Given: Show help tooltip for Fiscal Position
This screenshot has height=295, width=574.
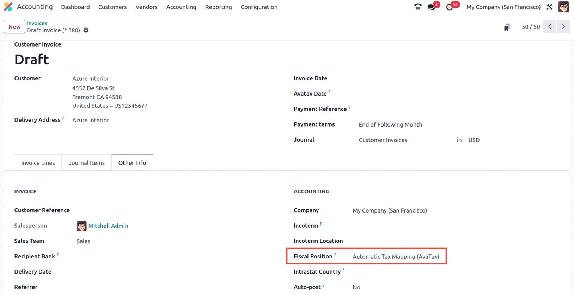Looking at the screenshot, I should coord(335,254).
